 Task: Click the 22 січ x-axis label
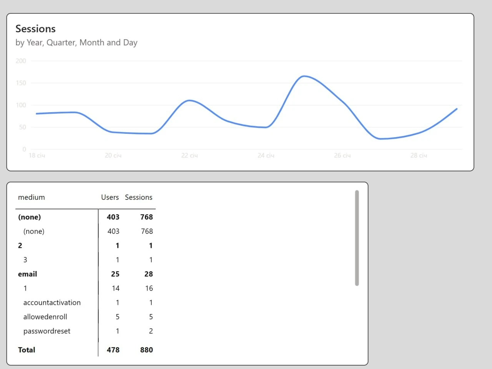[189, 156]
